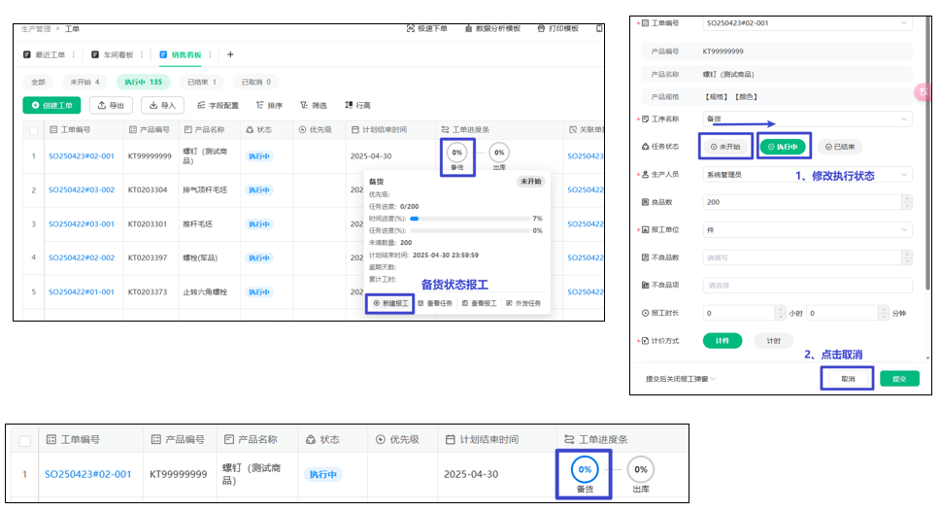Screen dimensions: 941x511
Task: Set task status to 未开始
Action: [725, 147]
